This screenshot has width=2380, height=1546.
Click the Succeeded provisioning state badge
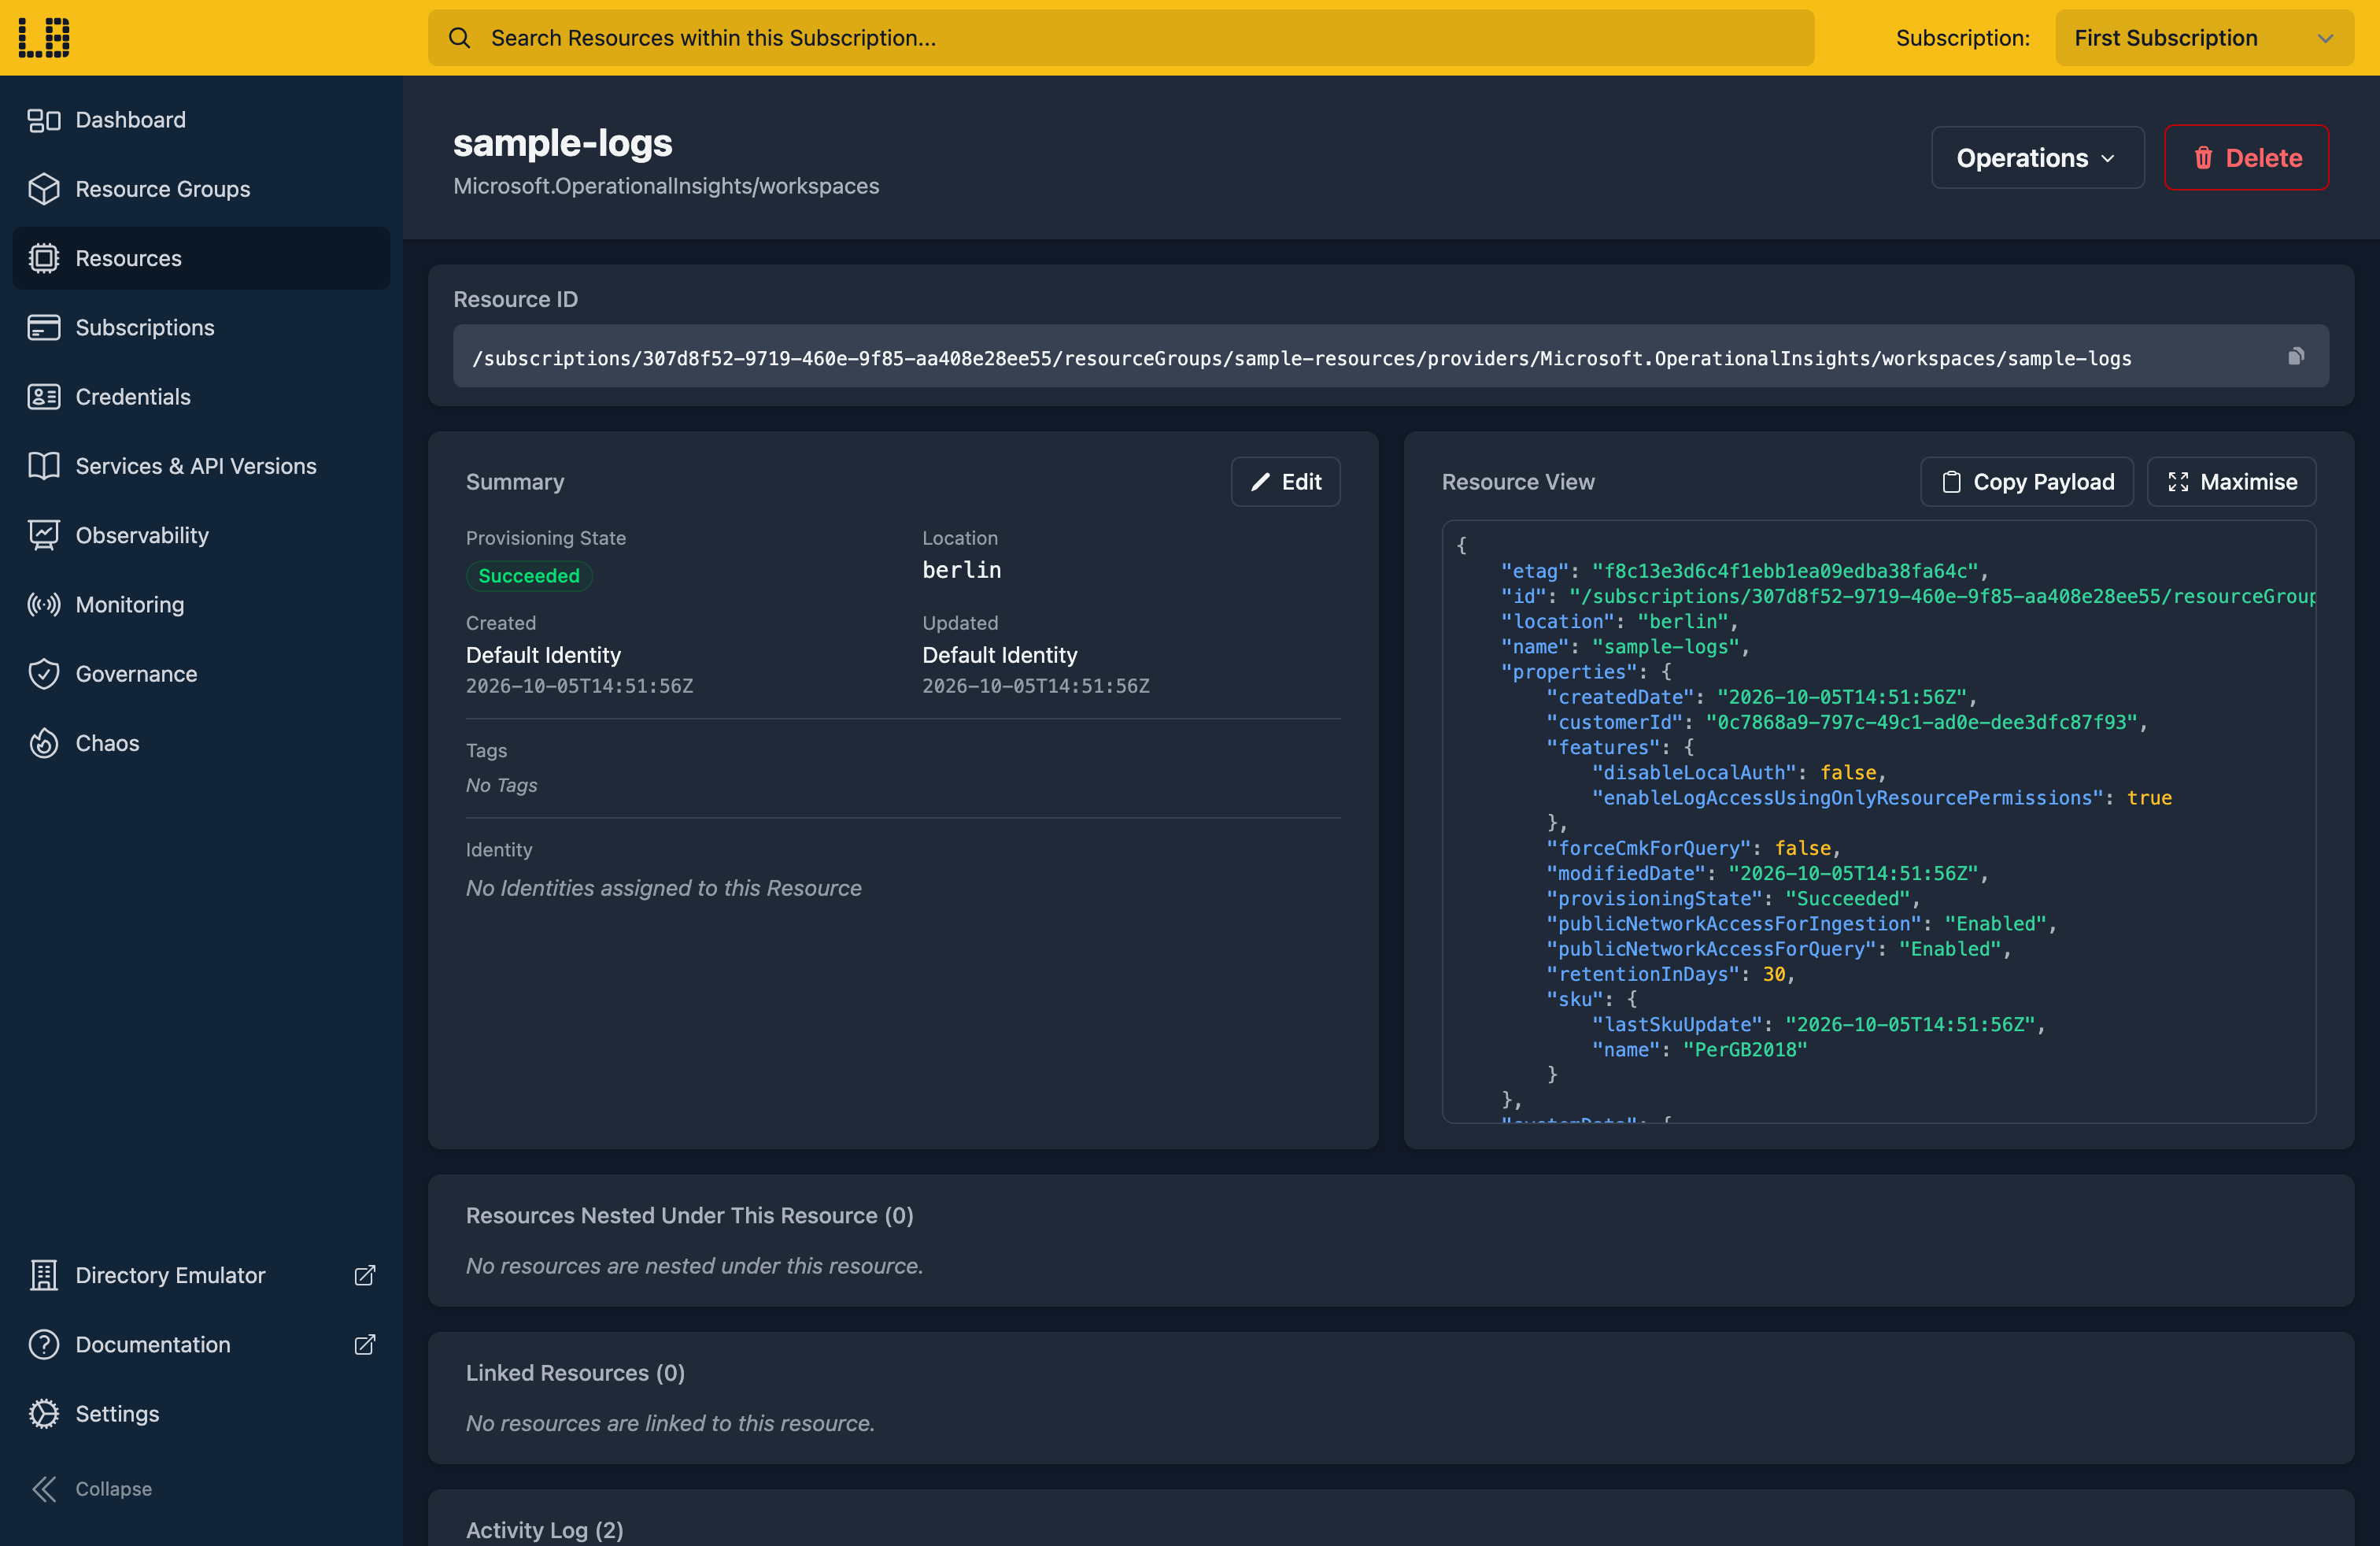(x=529, y=576)
